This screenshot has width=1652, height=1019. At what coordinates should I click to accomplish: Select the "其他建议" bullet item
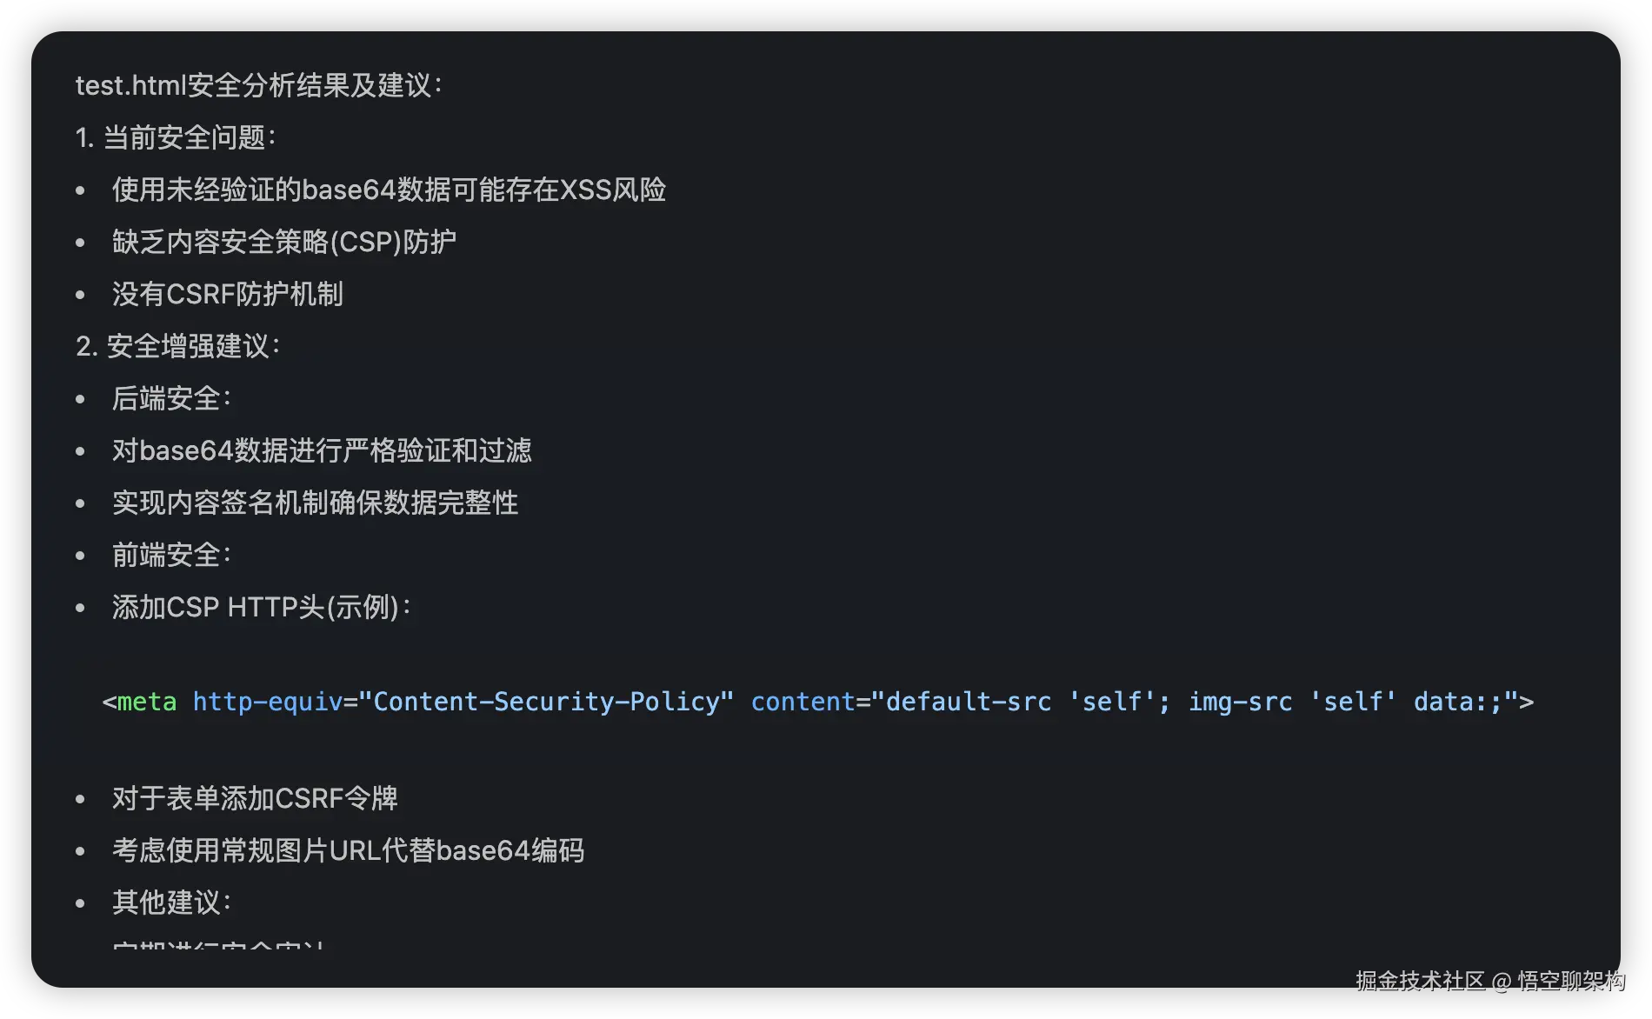tap(170, 902)
